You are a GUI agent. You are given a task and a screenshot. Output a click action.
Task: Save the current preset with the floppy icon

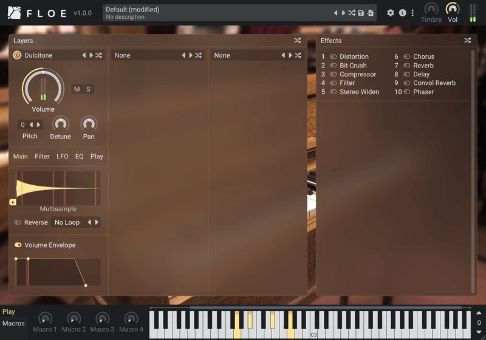[361, 13]
